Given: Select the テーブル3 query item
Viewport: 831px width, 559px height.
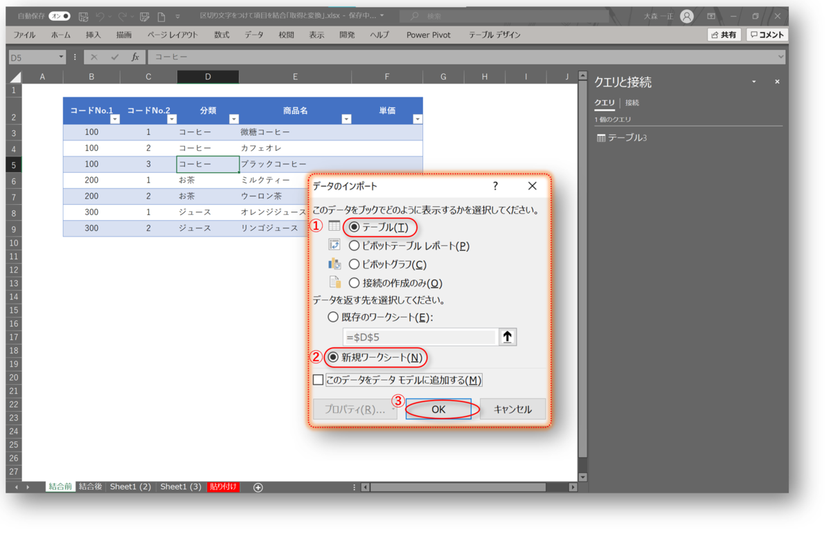Looking at the screenshot, I should point(622,138).
